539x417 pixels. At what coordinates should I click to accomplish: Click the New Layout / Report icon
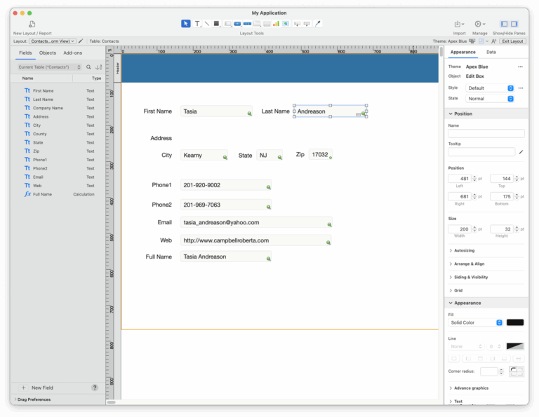pos(32,25)
